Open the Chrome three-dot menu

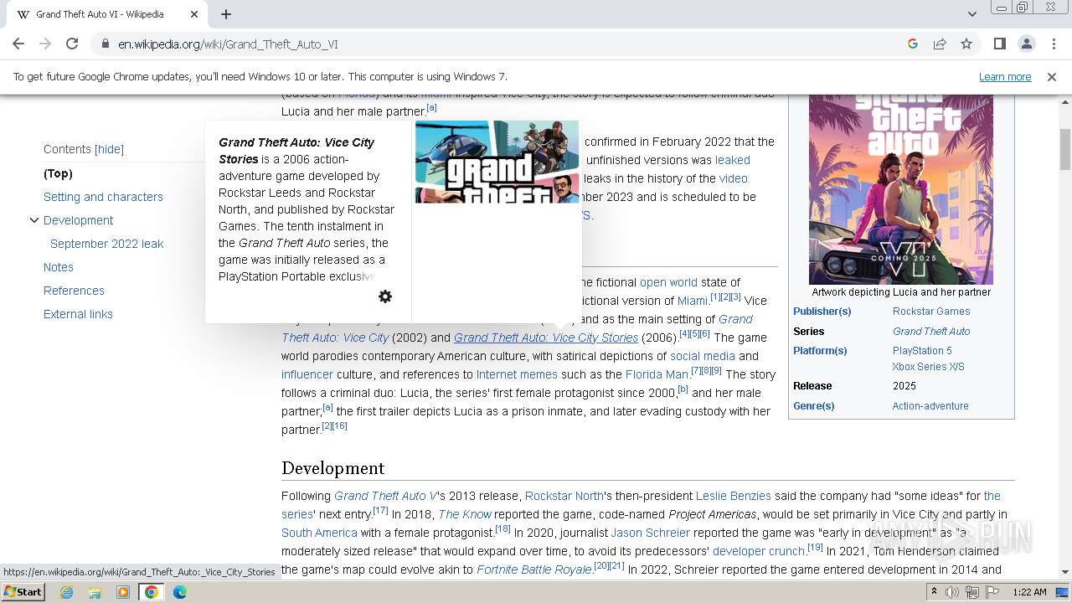coord(1053,44)
